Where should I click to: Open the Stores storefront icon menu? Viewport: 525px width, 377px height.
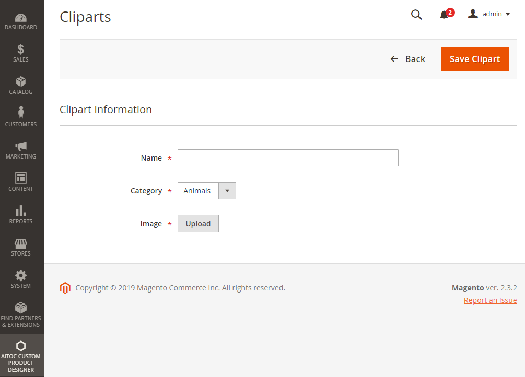21,244
